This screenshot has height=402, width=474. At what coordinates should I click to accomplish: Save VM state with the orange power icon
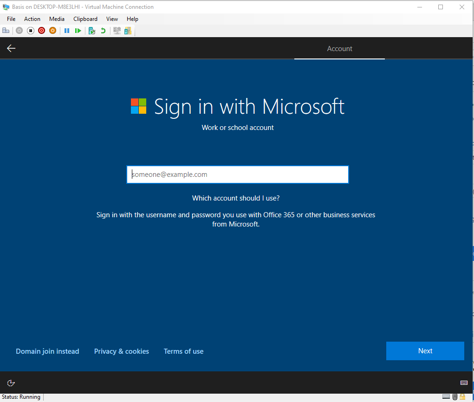point(52,31)
